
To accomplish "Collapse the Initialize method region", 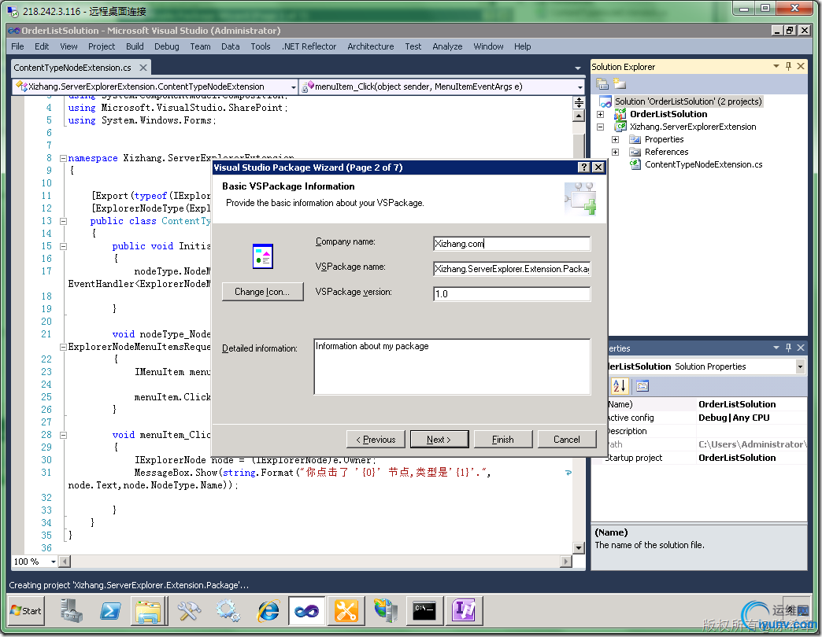I will point(63,246).
